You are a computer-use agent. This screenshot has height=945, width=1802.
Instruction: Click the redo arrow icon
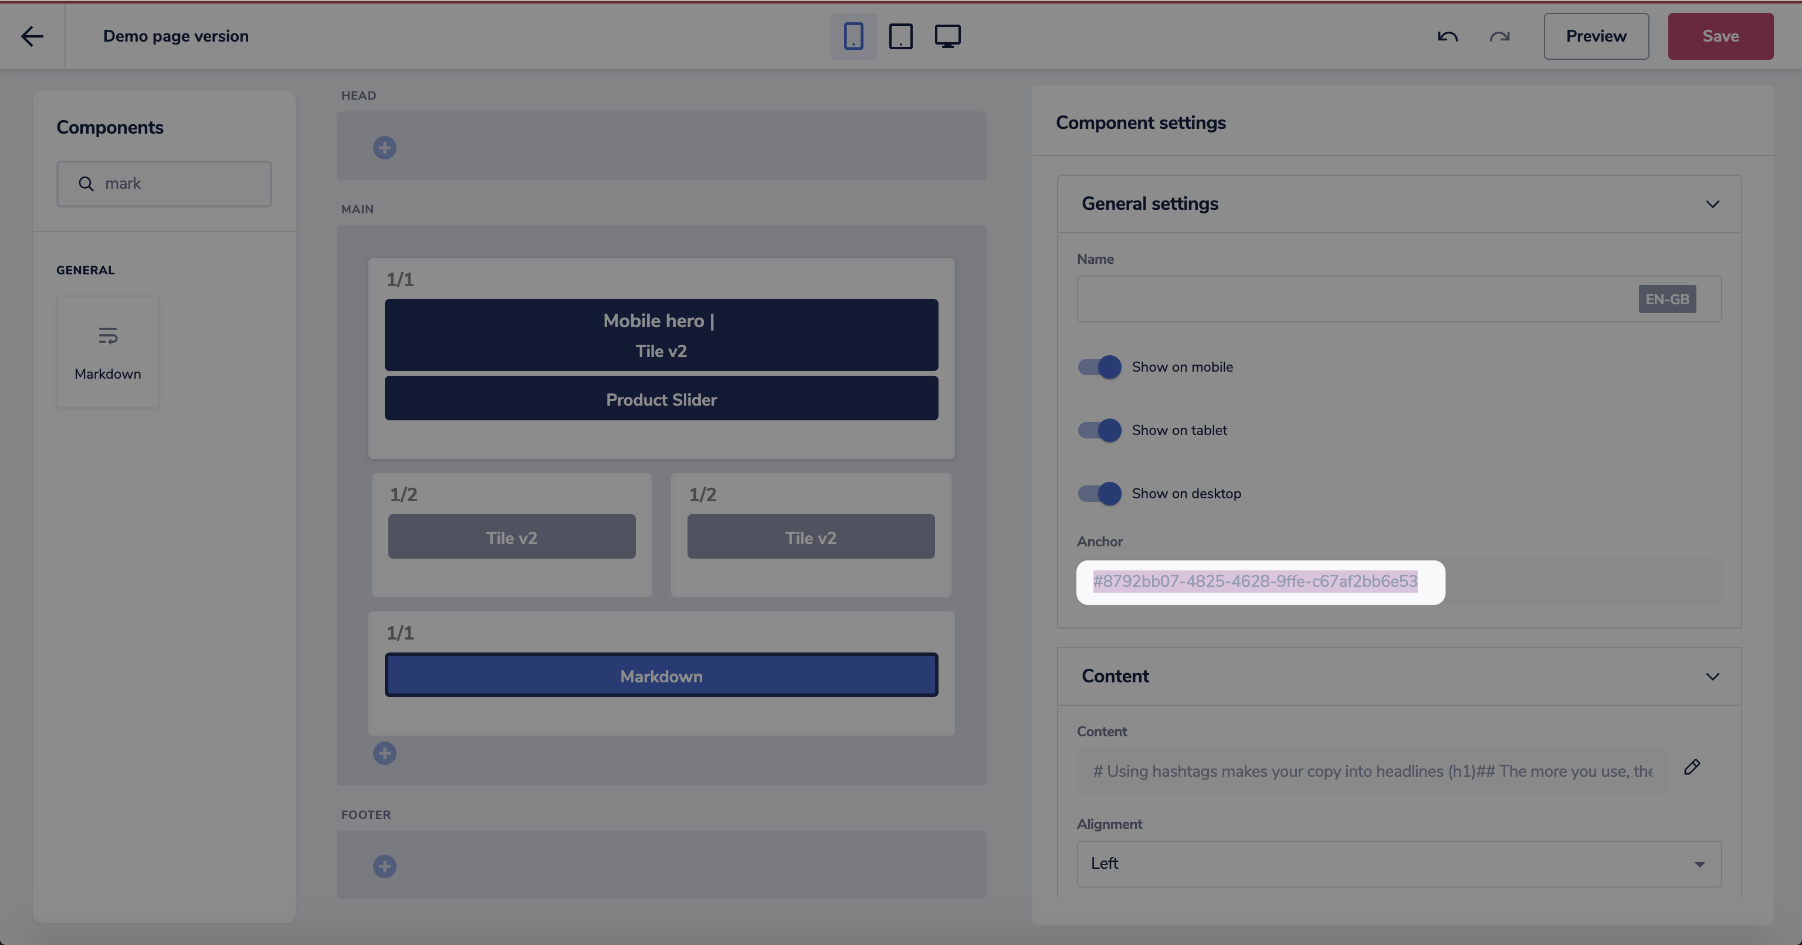(1499, 36)
